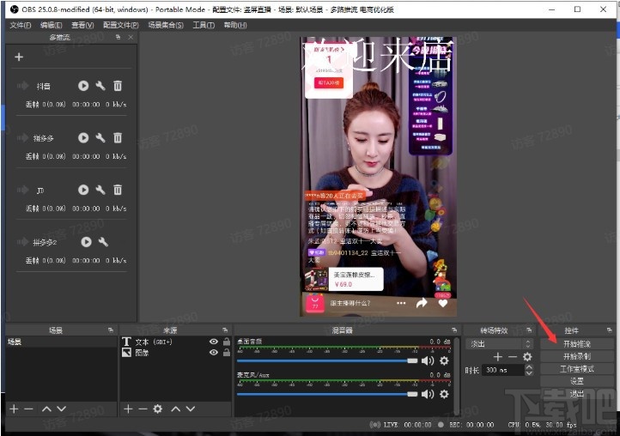Viewport: 620px width, 436px height.
Task: Mute the 桌面音频 speaker
Action: point(428,360)
